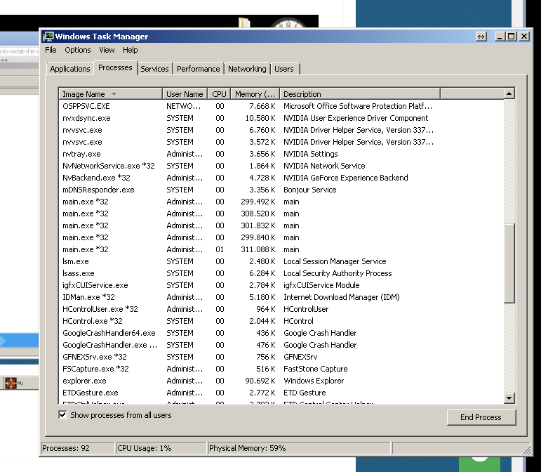Viewport: 541px width, 472px height.
Task: Select the mDNSResponder.exe process
Action: 281,190
